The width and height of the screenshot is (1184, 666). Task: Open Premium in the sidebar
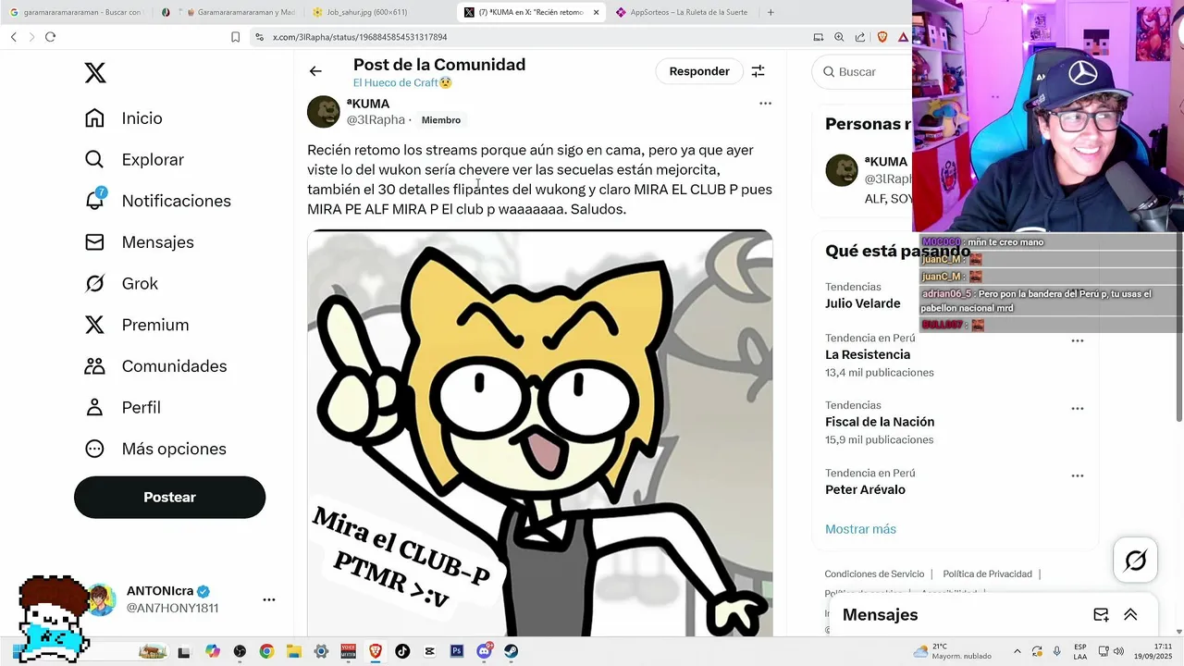(x=136, y=325)
